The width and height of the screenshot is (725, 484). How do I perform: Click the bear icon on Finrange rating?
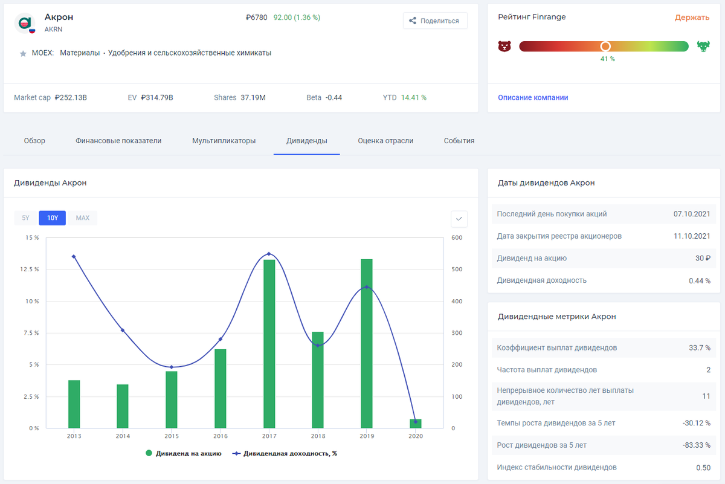pos(504,47)
